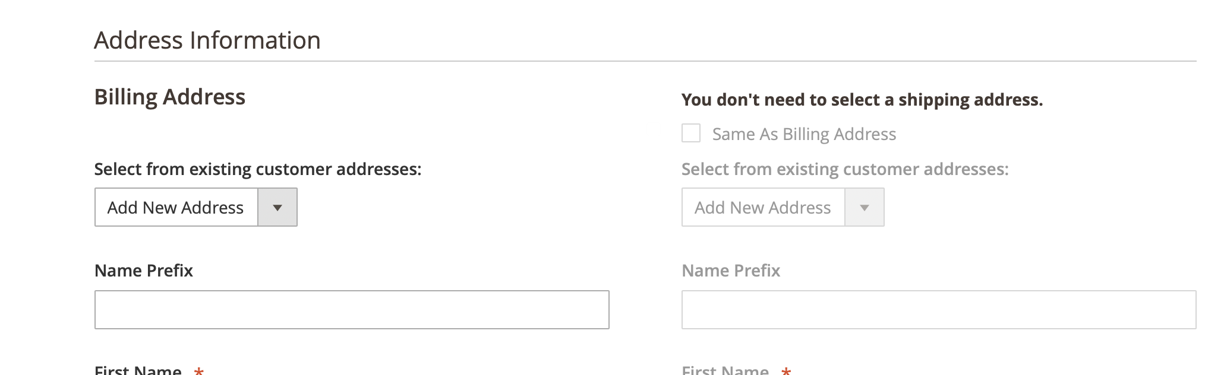
Task: Focus the shipping Name Prefix text field
Action: click(939, 310)
